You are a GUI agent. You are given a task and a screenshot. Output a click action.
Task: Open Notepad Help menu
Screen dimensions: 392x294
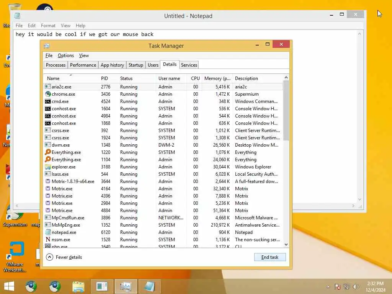pos(80,26)
